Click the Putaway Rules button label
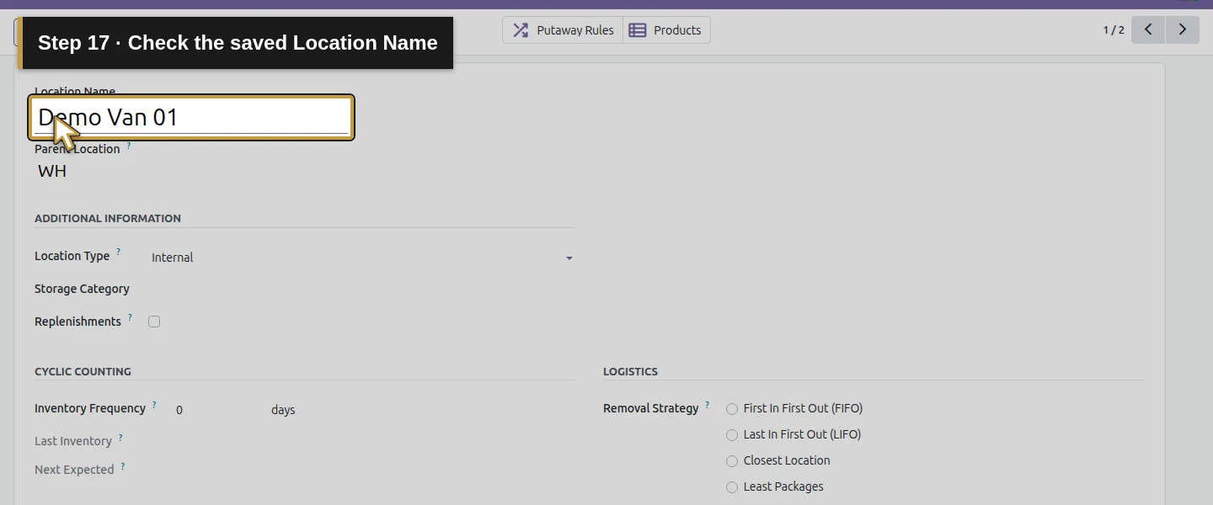The image size is (1213, 505). pyautogui.click(x=575, y=30)
